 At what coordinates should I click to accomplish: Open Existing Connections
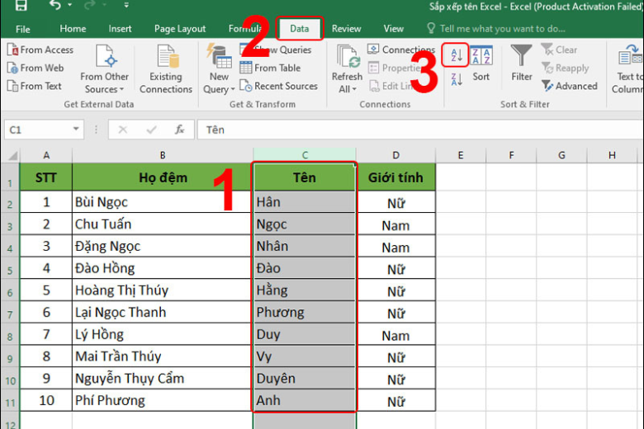tap(165, 69)
